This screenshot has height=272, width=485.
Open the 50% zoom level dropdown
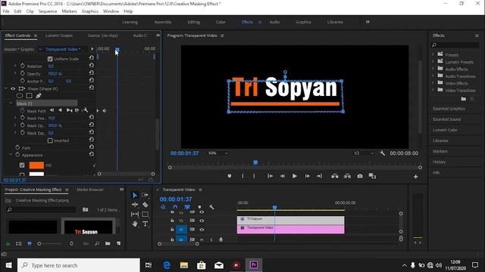tap(217, 153)
